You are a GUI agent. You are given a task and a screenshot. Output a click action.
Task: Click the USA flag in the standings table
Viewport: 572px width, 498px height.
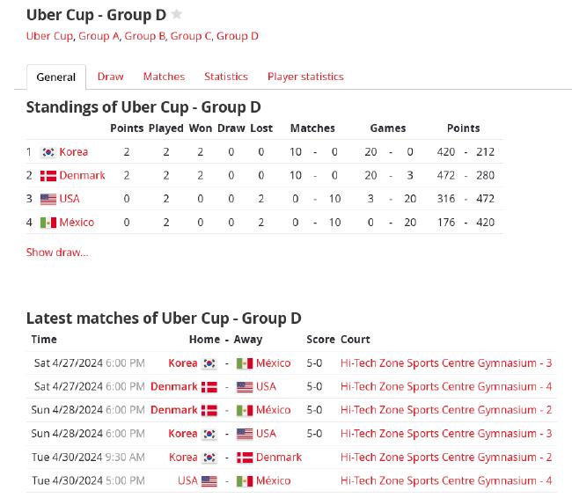tap(48, 199)
